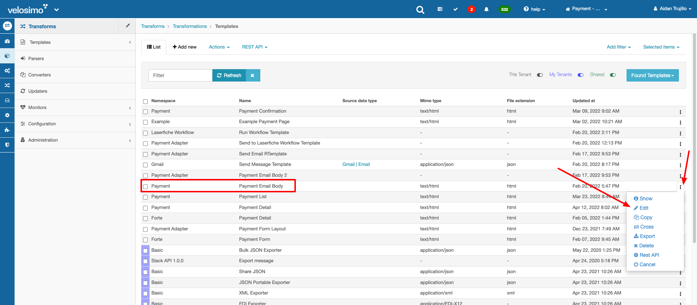The width and height of the screenshot is (697, 305).
Task: Open the red badge showing 2
Action: 471,9
